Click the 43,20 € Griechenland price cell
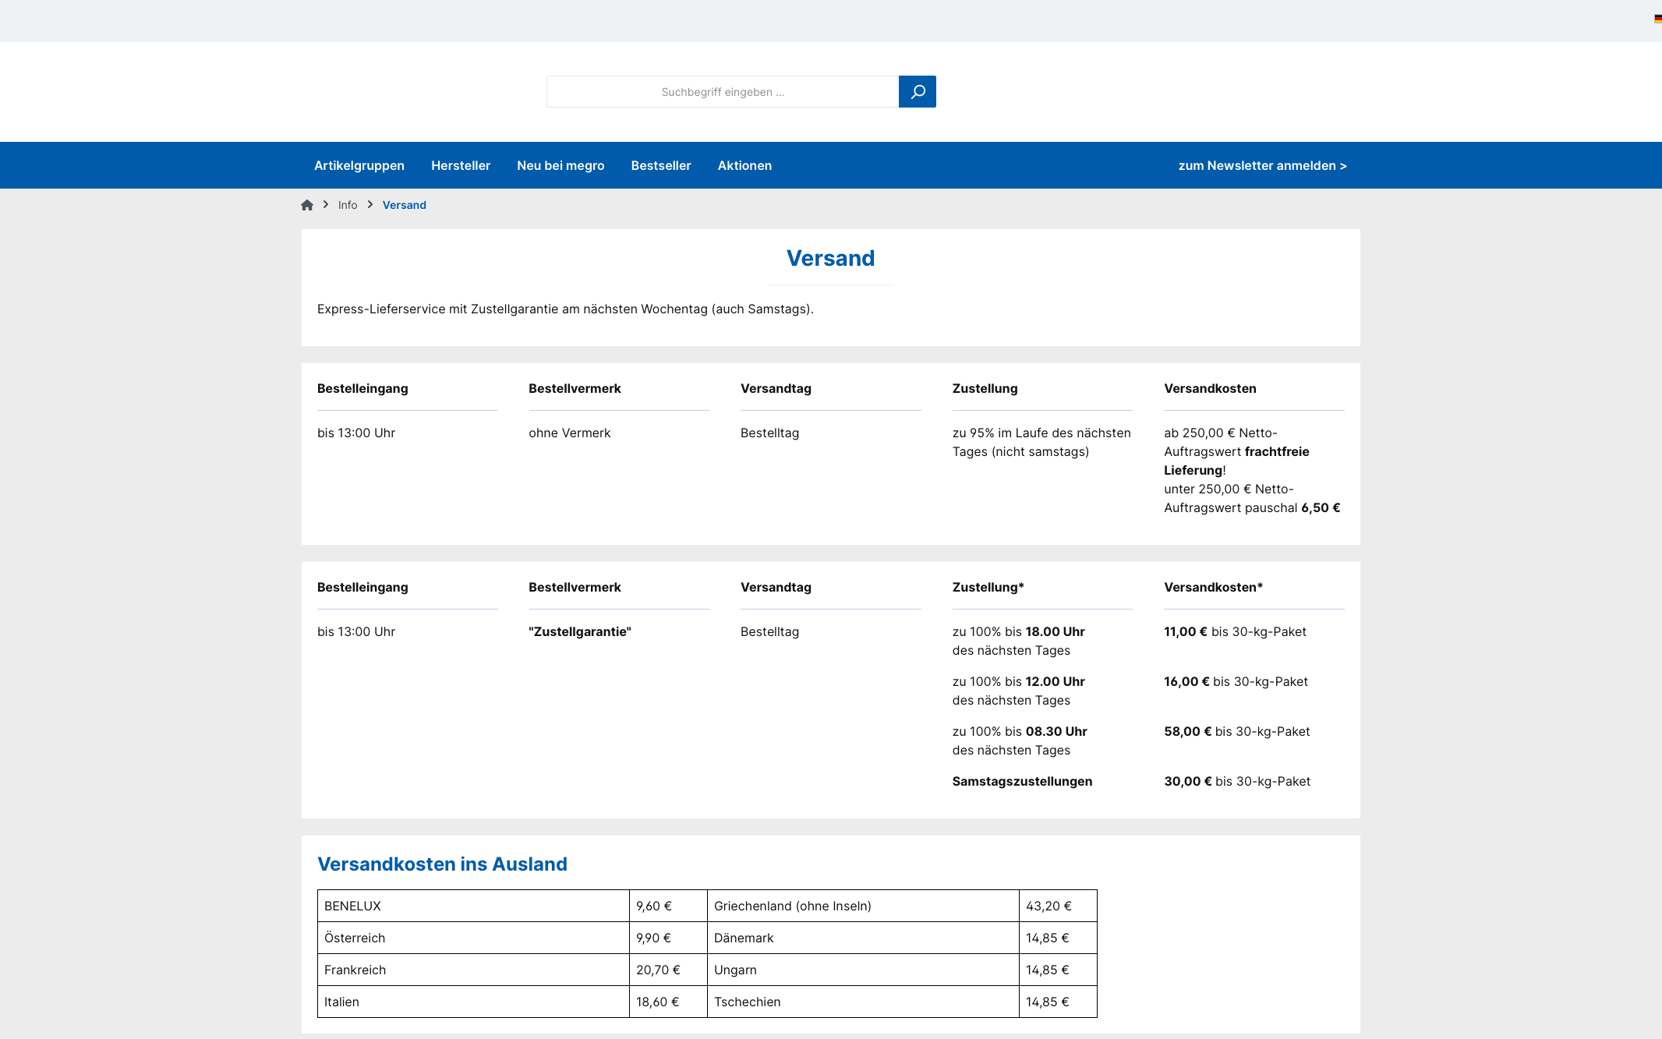 tap(1058, 906)
